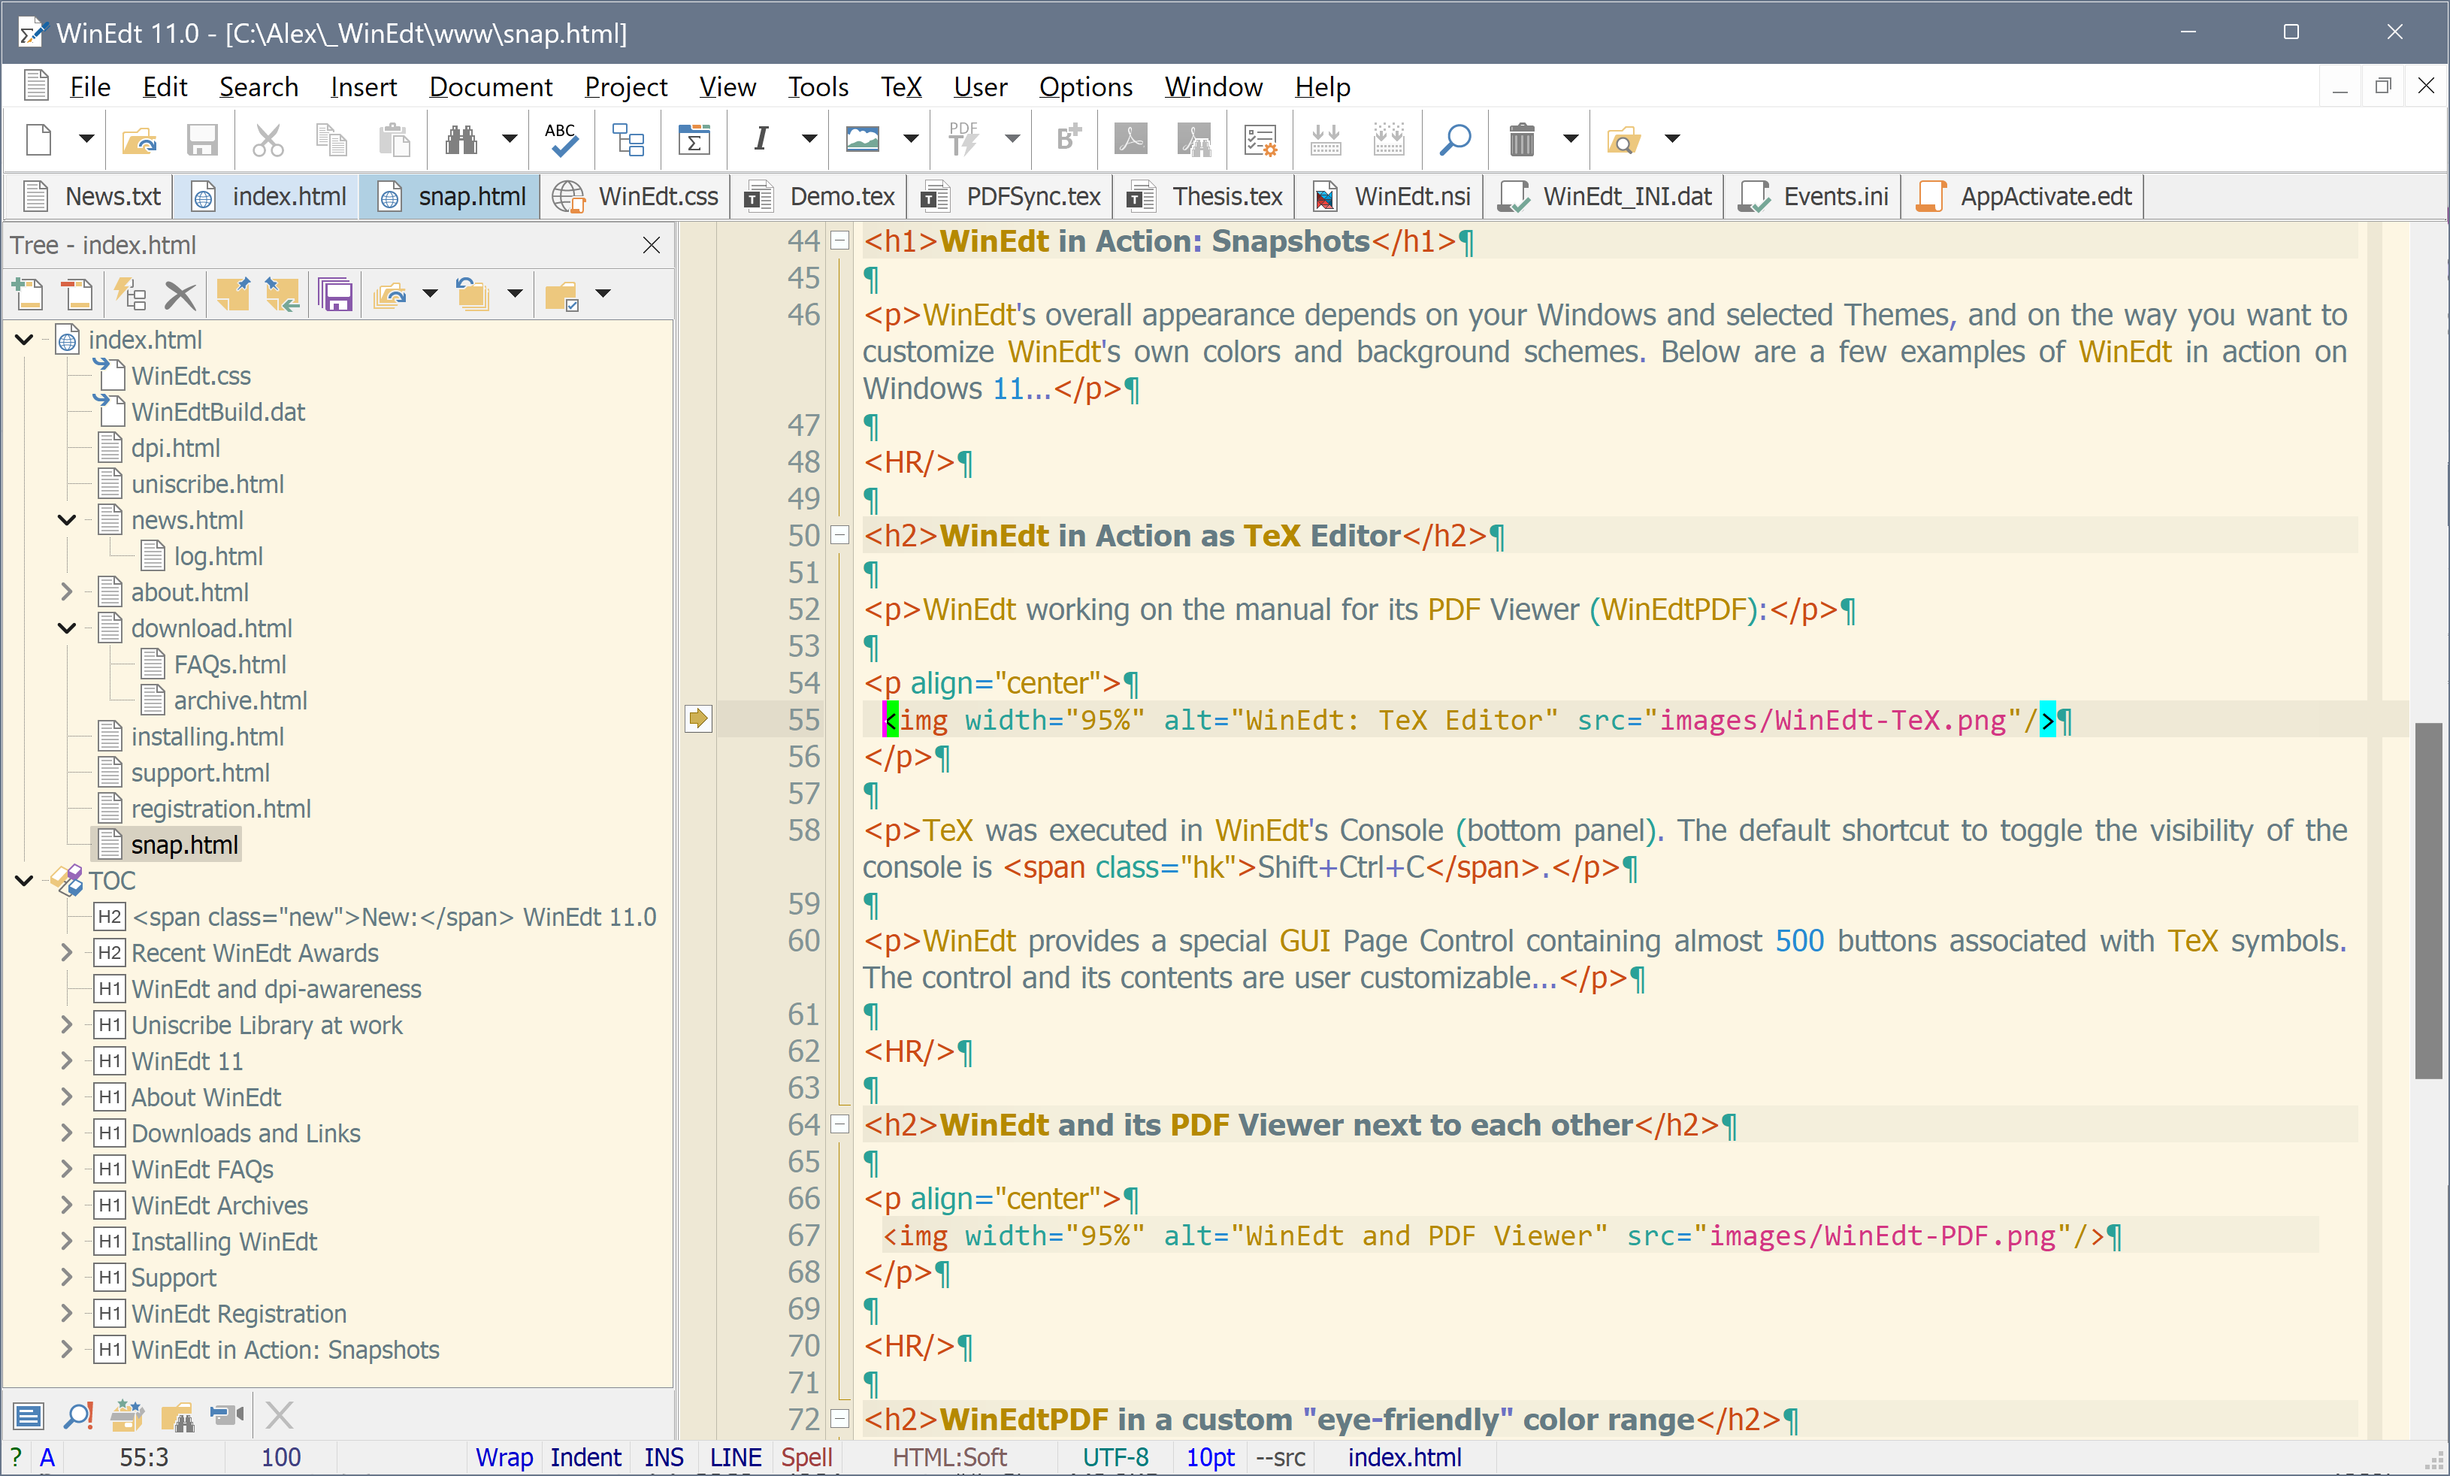The height and width of the screenshot is (1476, 2450).
Task: Click add file icon in Tree toolbar
Action: click(28, 293)
